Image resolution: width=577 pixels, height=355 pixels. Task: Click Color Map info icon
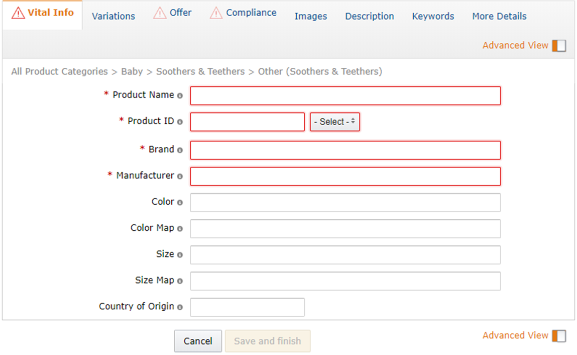(x=180, y=229)
